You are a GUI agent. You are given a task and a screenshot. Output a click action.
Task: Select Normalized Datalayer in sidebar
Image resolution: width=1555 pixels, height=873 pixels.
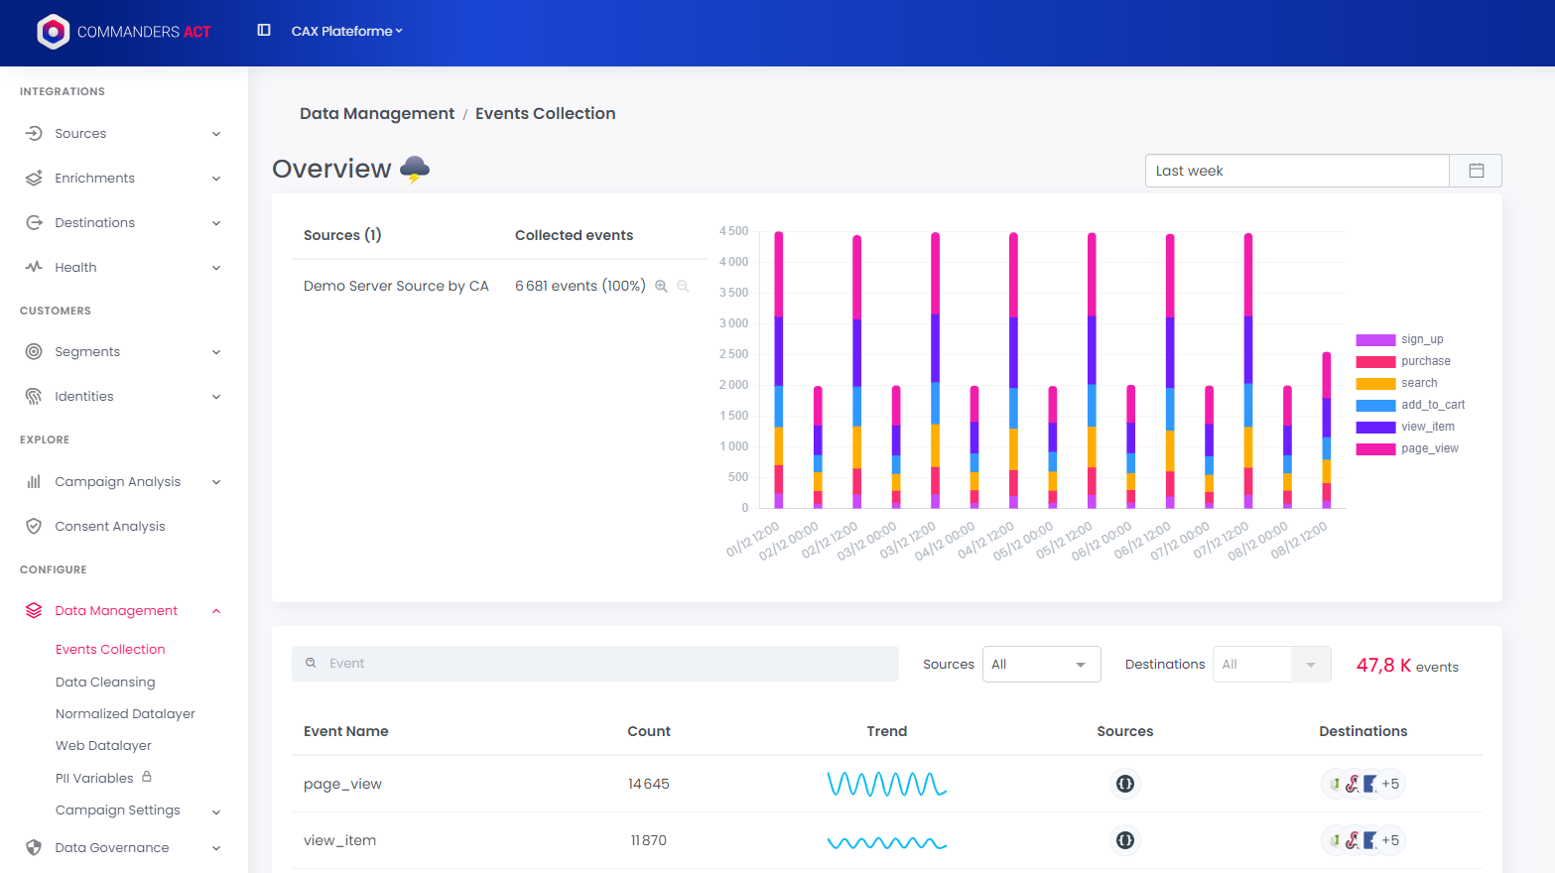tap(125, 714)
